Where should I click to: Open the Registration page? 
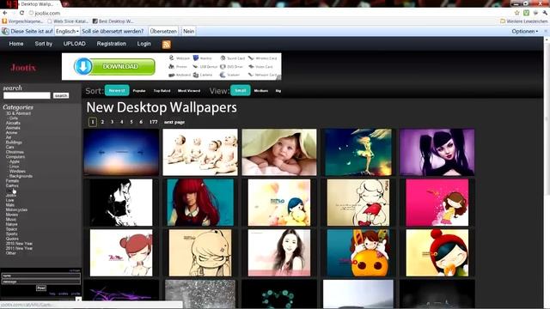coord(111,44)
